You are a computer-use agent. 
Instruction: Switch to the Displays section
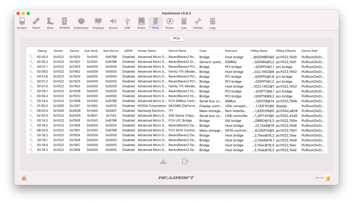tap(98, 23)
